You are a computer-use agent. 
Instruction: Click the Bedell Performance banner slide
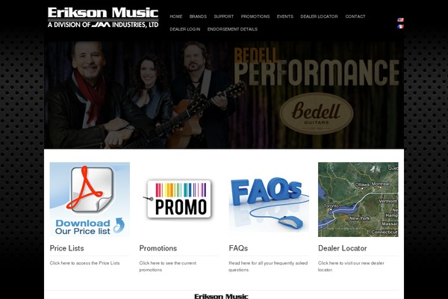click(224, 94)
